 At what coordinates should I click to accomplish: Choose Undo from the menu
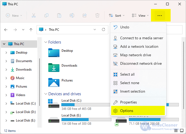tap(138, 27)
